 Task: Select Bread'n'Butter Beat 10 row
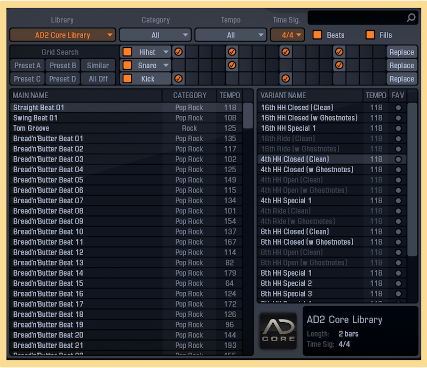click(x=126, y=231)
